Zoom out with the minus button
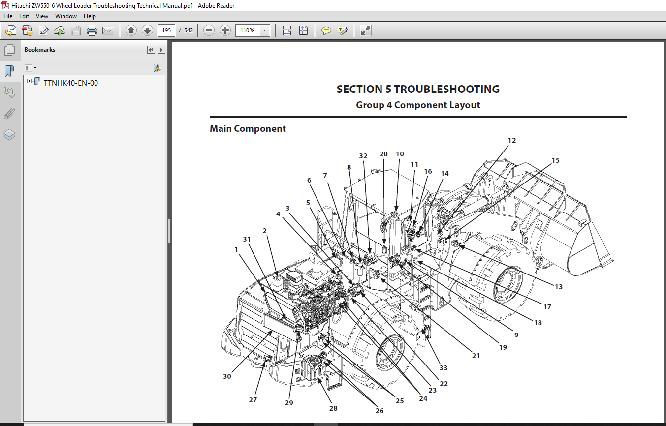Image resolution: width=666 pixels, height=426 pixels. pos(209,30)
